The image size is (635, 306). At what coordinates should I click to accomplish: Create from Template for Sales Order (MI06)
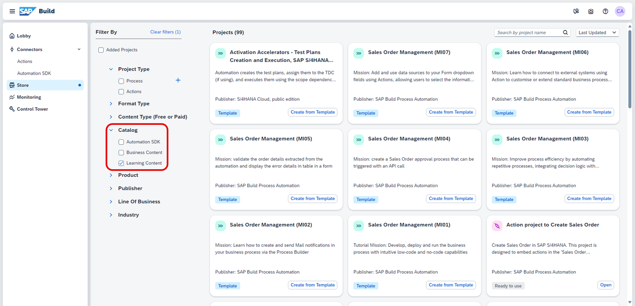[x=590, y=112]
